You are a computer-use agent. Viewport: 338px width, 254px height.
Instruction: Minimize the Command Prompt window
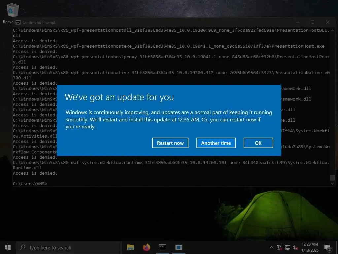298,22
